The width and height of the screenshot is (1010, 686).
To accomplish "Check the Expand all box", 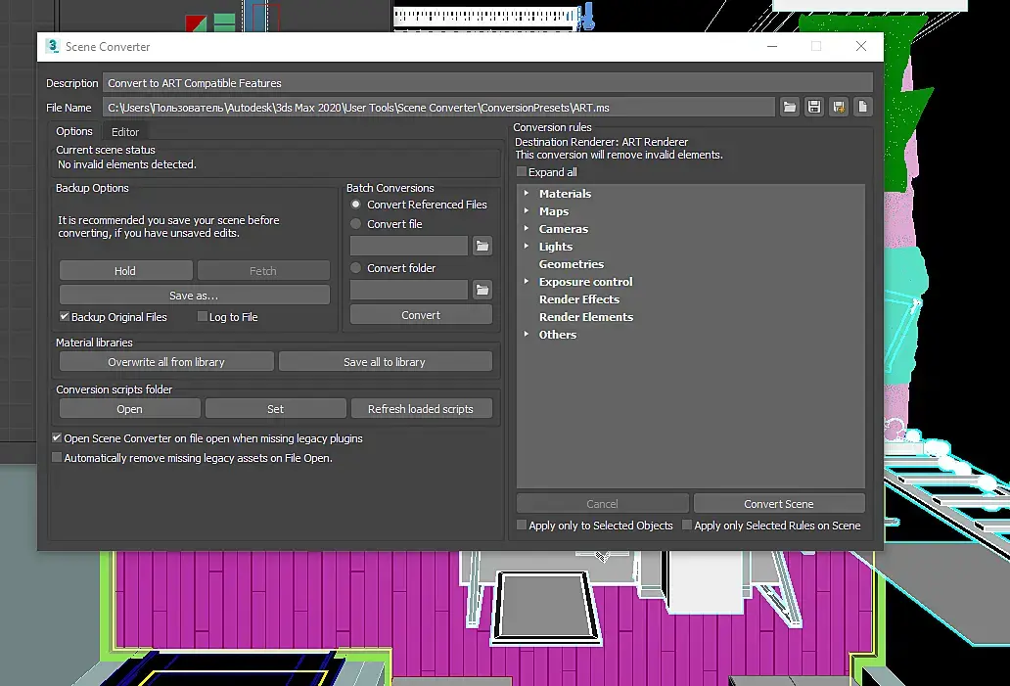I will (522, 172).
